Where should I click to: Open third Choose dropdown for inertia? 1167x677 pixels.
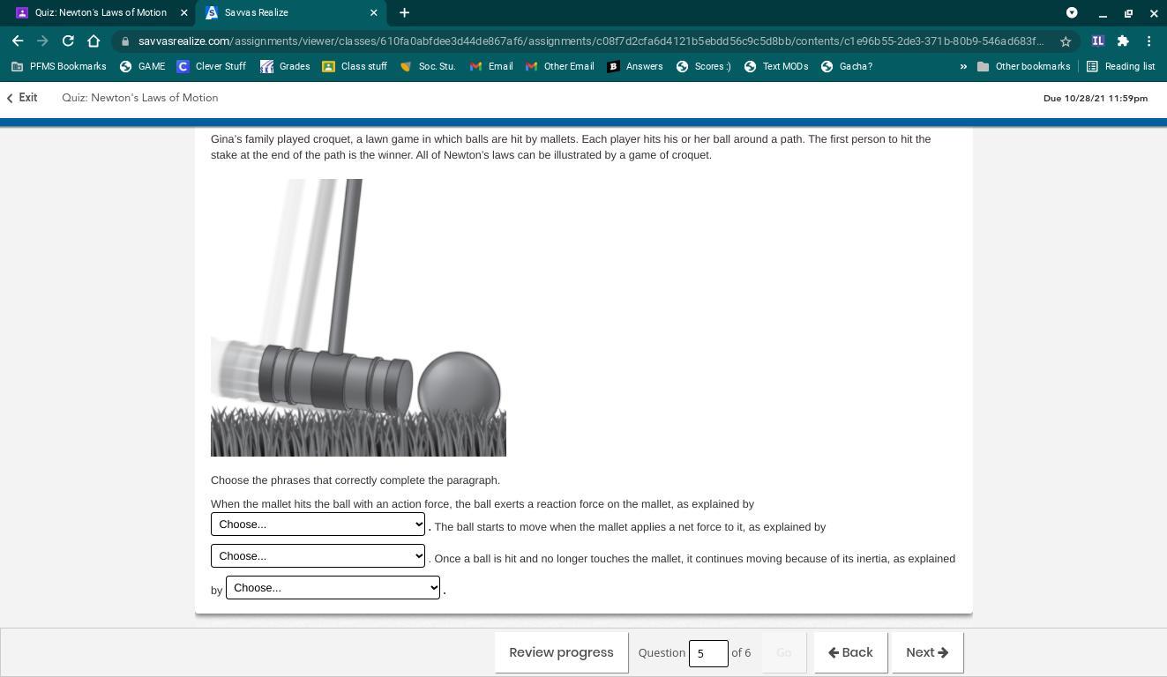[333, 587]
